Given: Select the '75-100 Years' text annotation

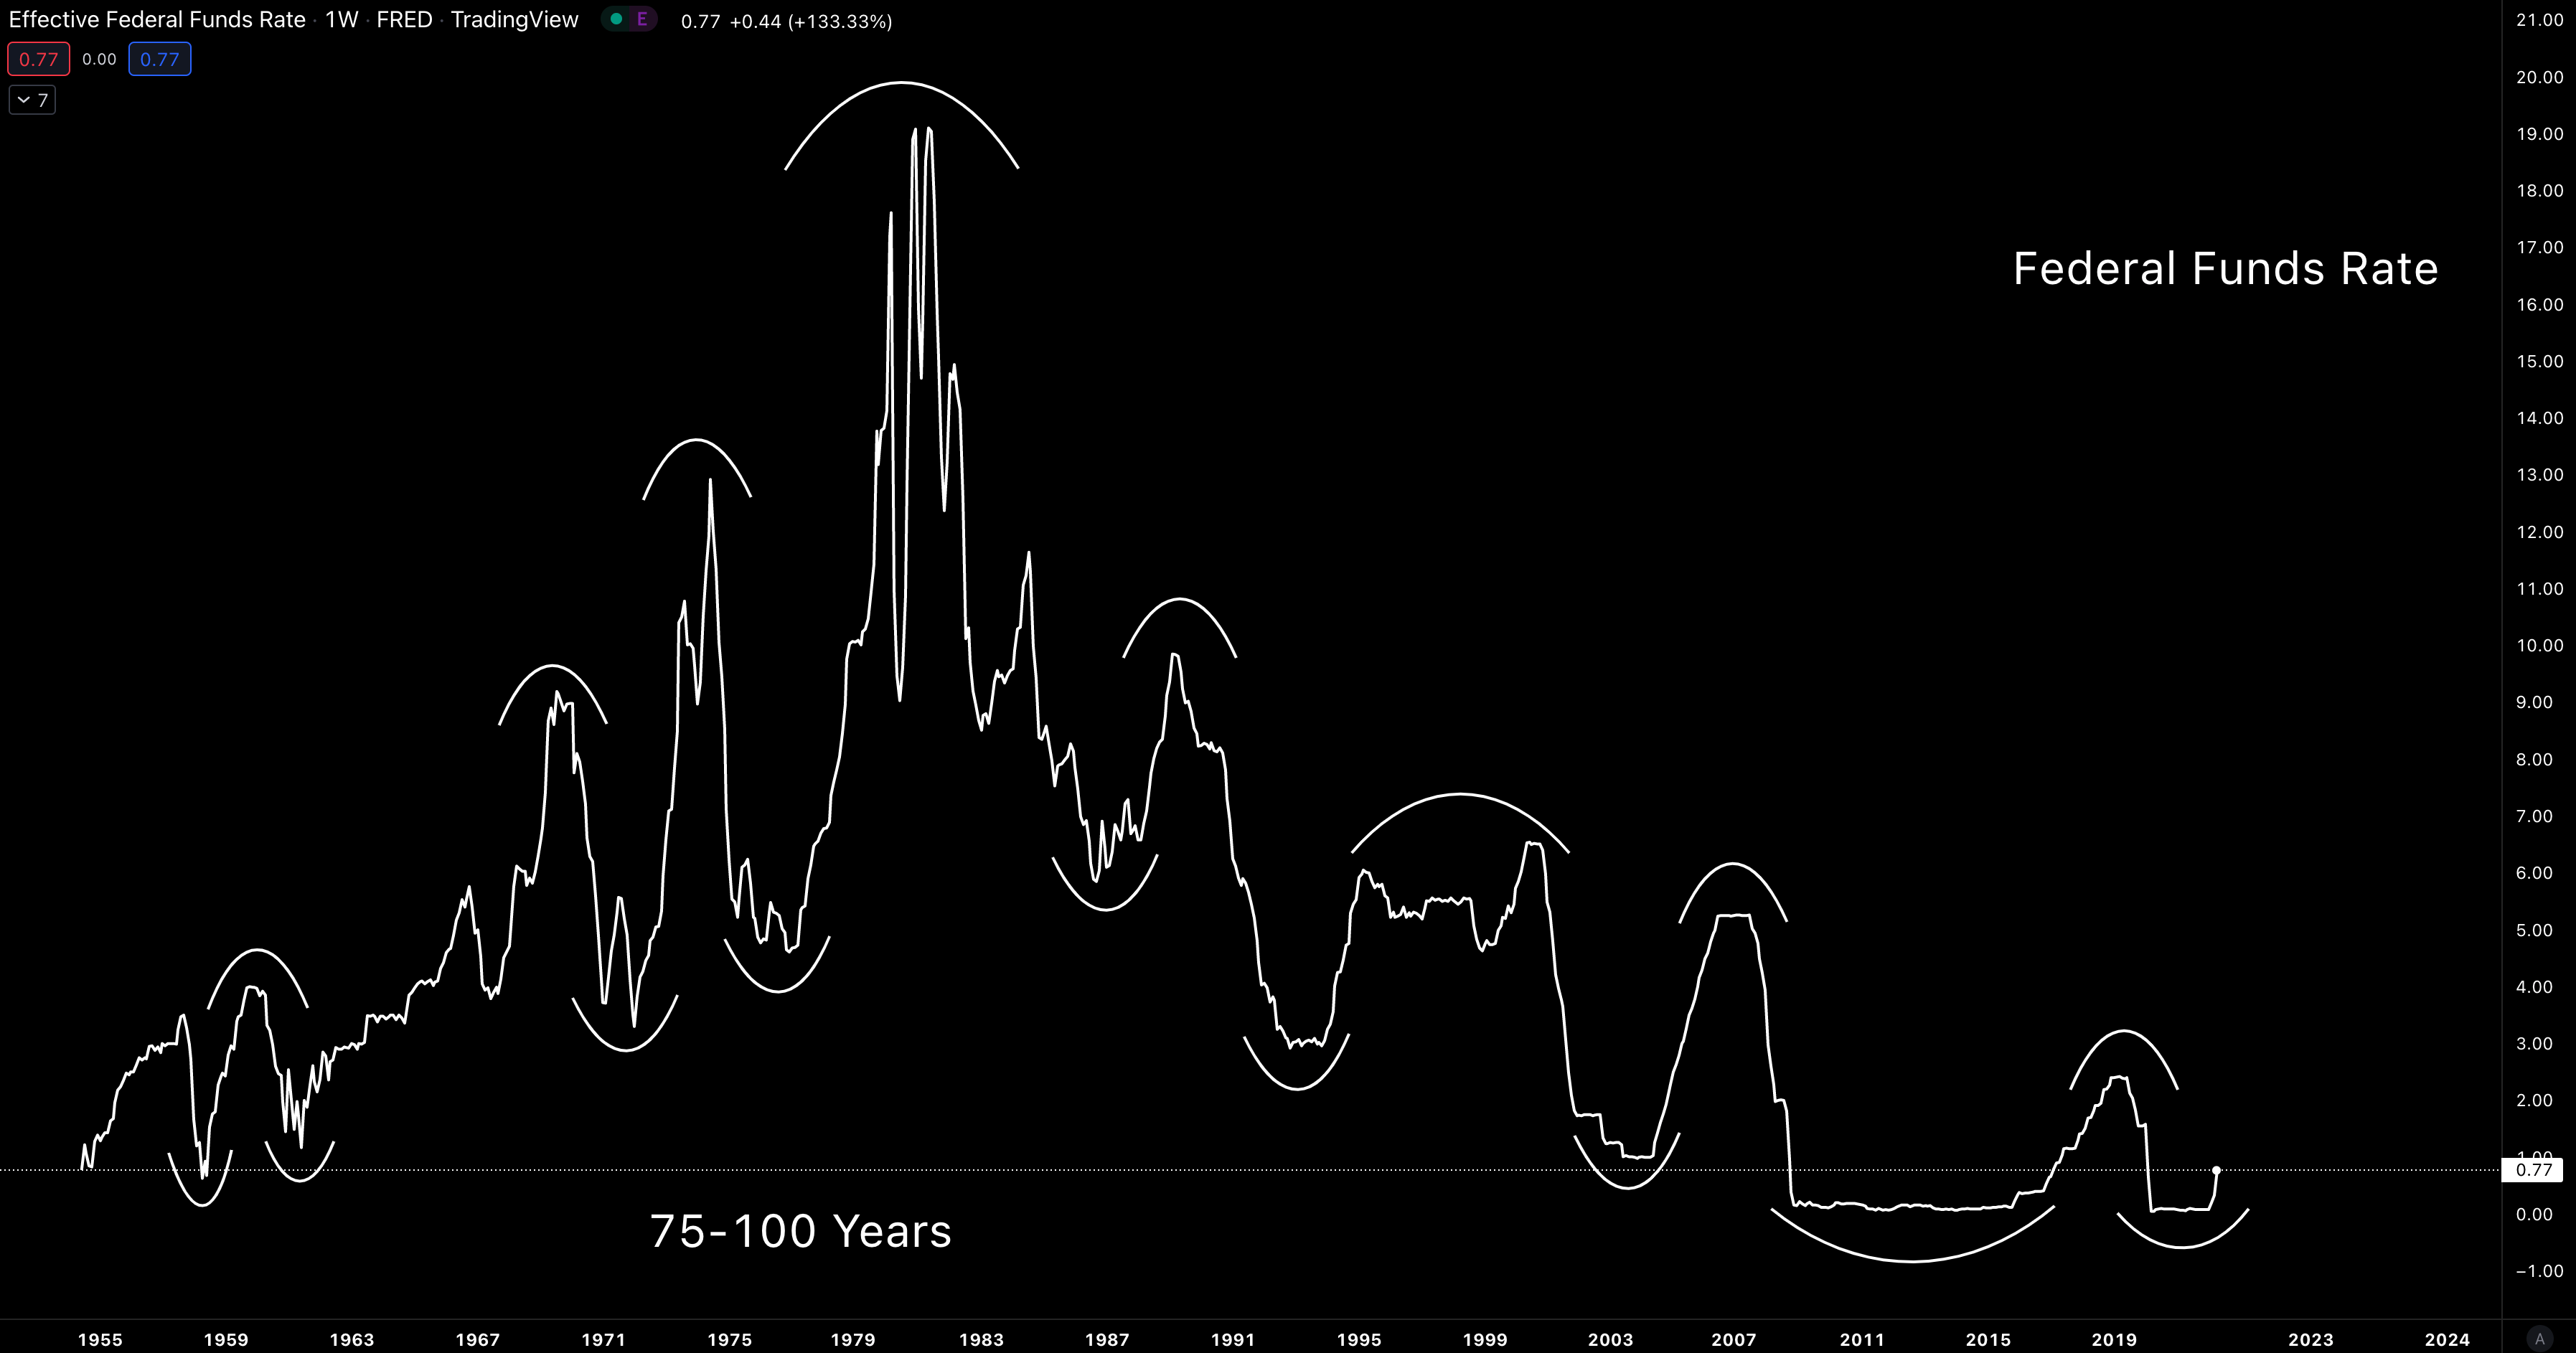Looking at the screenshot, I should point(800,1231).
